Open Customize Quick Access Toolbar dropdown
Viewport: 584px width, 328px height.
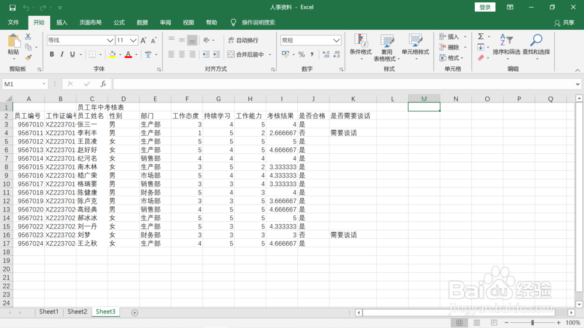point(60,8)
